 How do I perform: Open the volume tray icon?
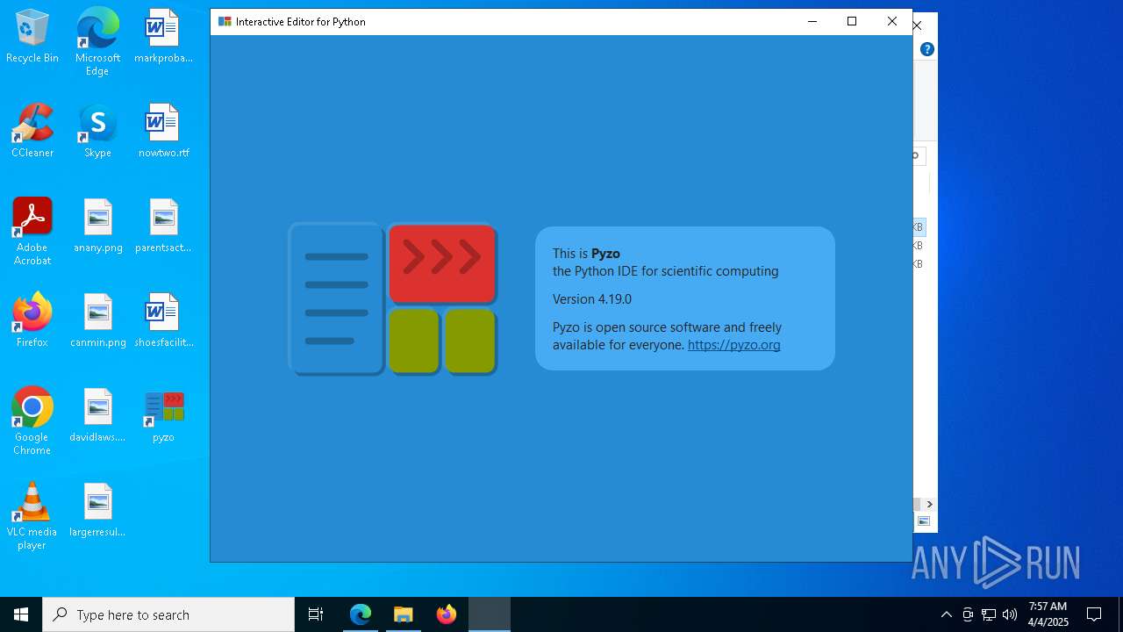pyautogui.click(x=1010, y=614)
